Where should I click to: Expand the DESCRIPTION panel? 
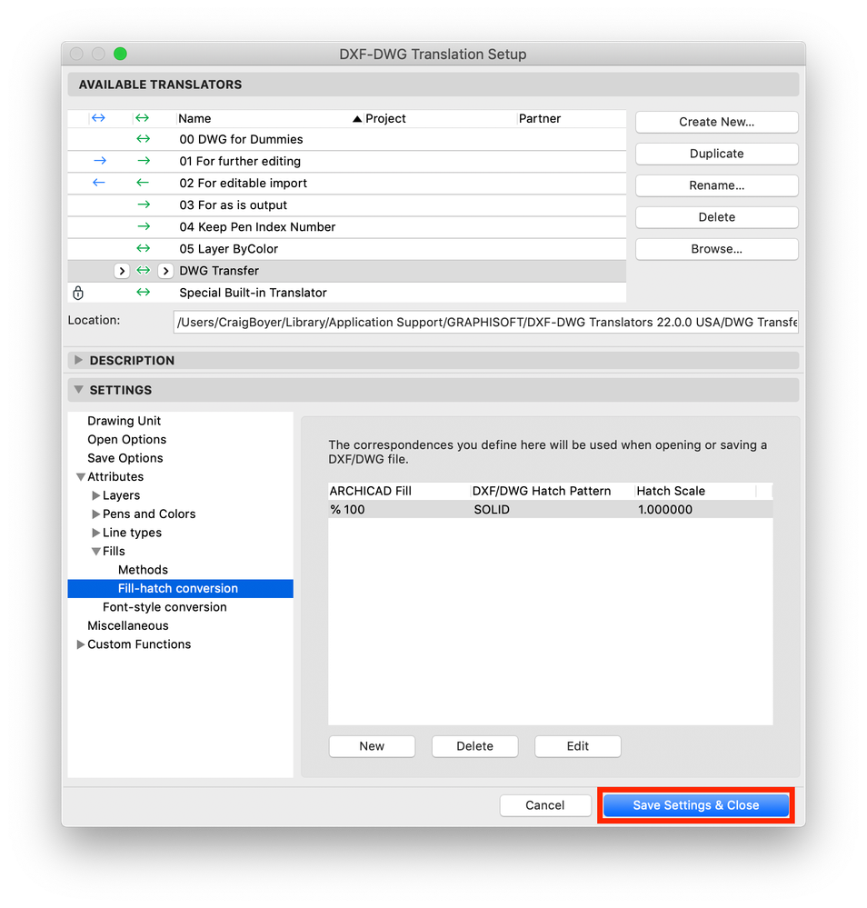(78, 360)
